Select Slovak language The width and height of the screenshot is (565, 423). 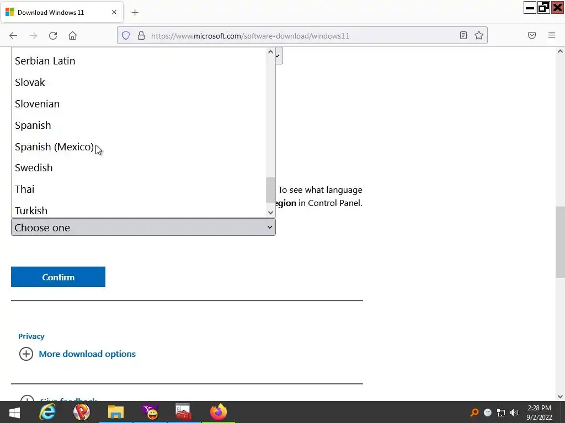(139, 83)
